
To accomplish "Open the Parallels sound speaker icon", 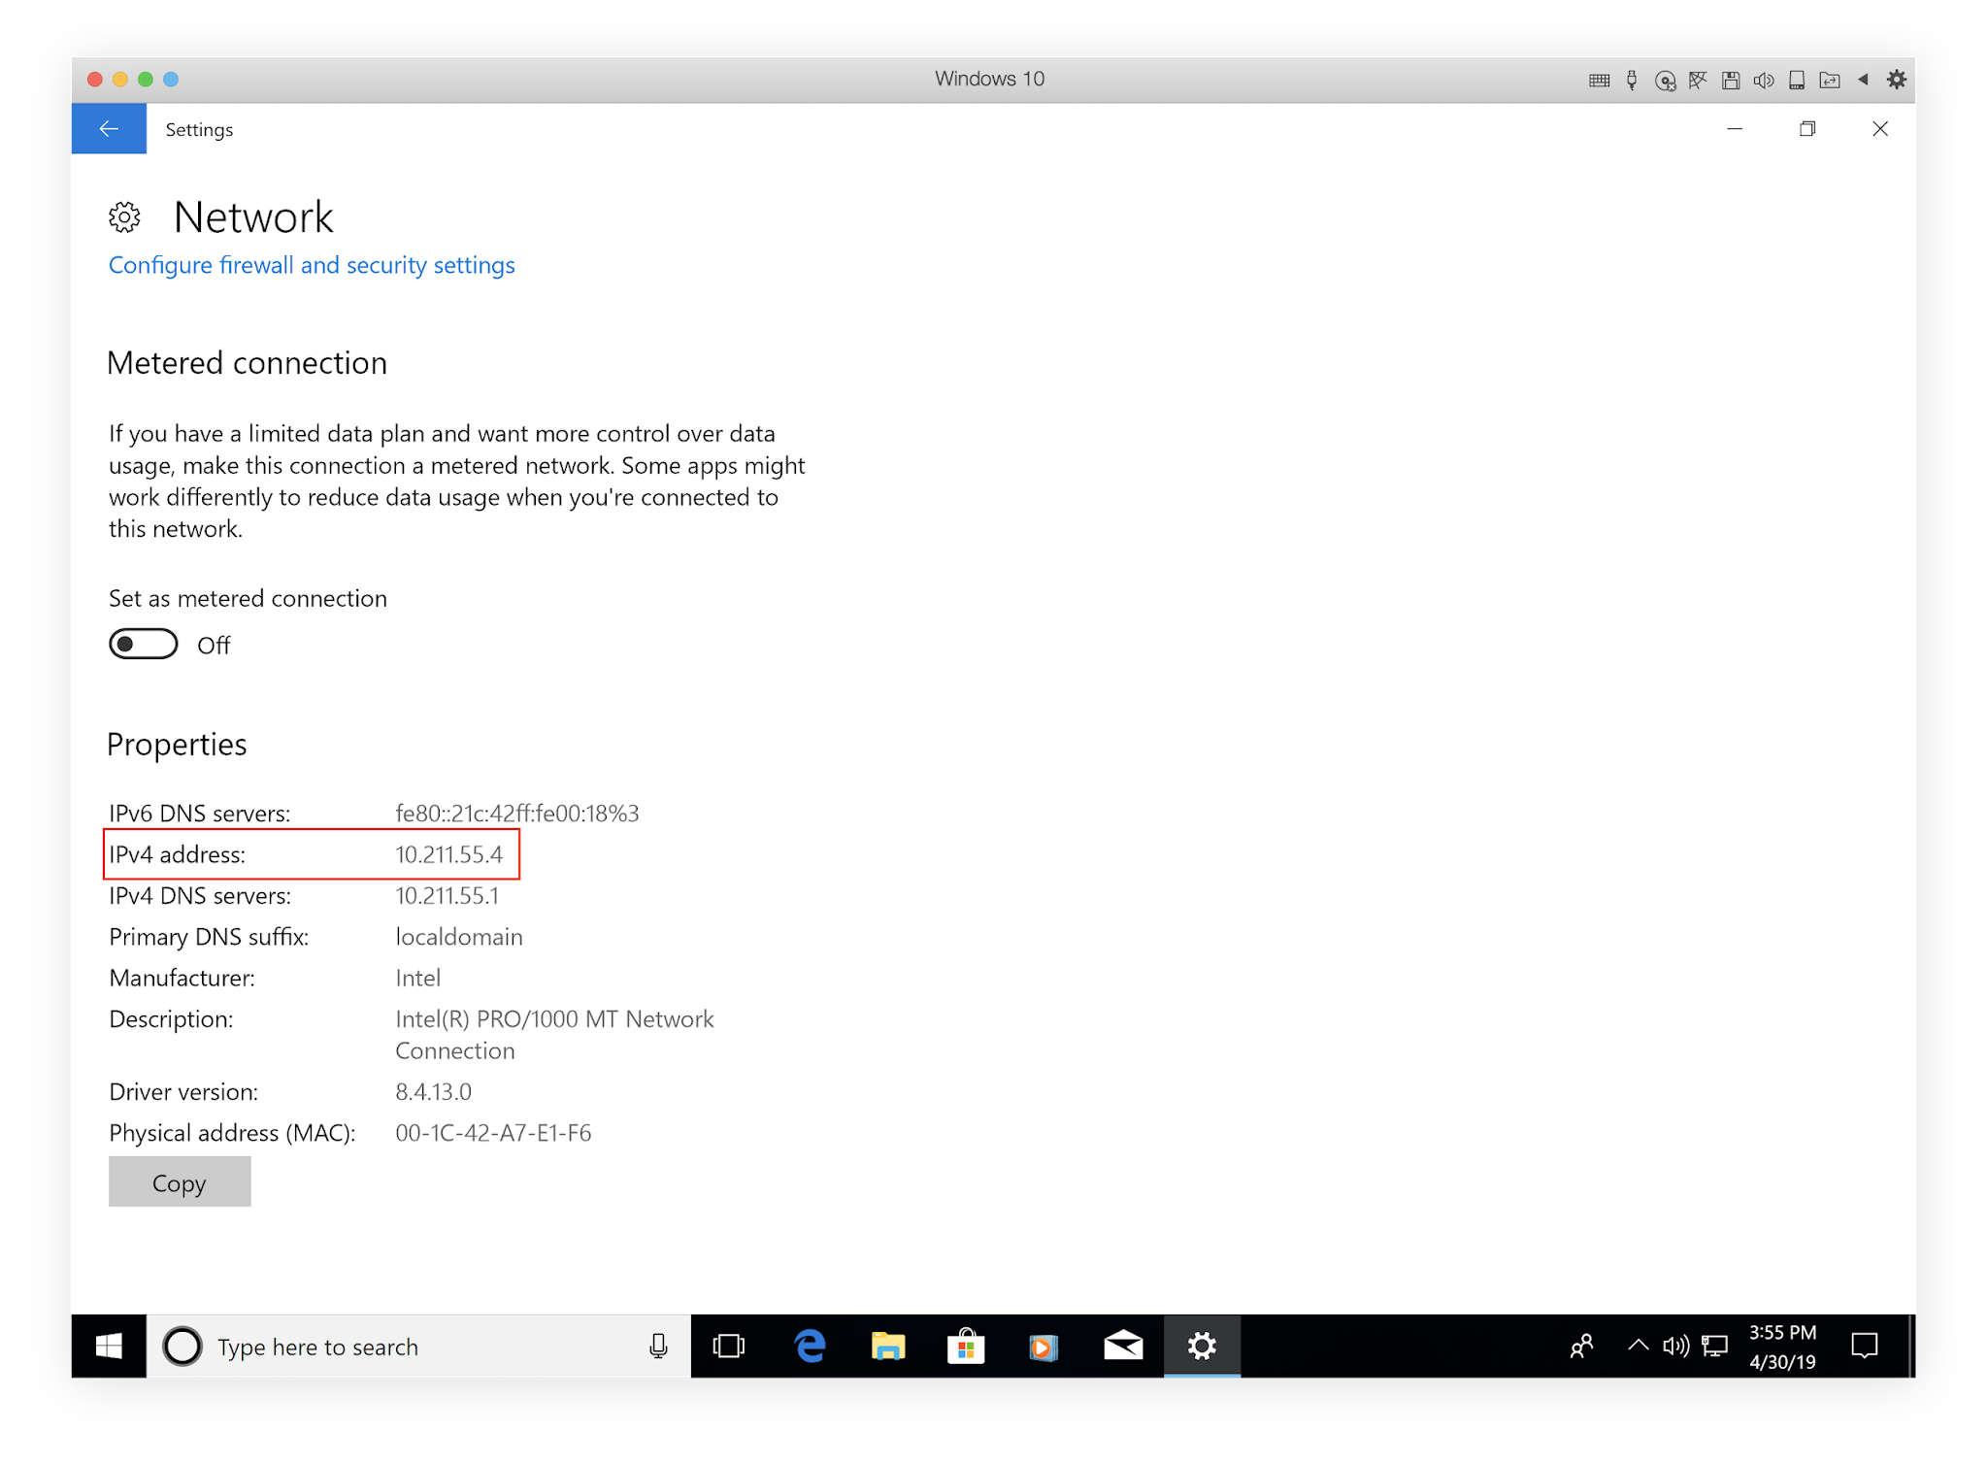I will tap(1764, 80).
